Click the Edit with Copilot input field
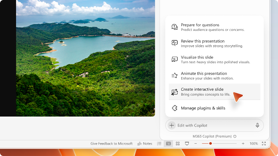This screenshot has height=156, width=278. click(215, 125)
